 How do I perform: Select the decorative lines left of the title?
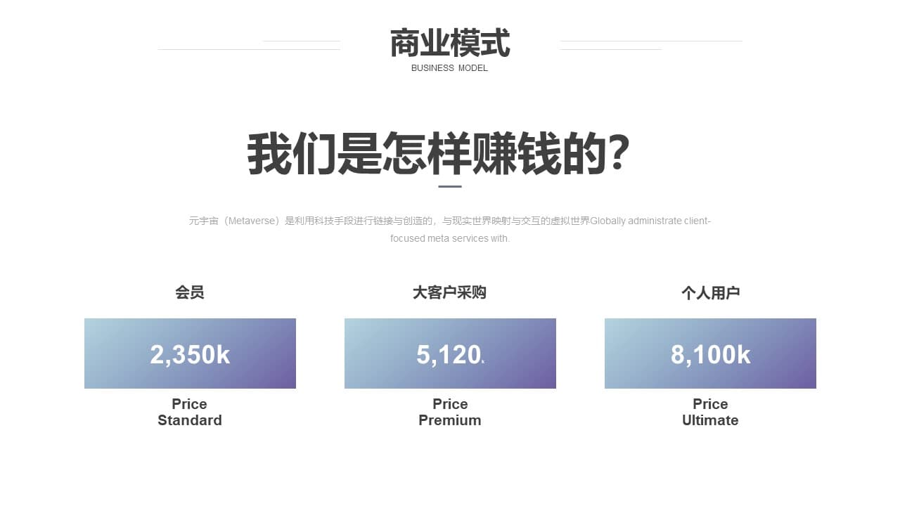pyautogui.click(x=249, y=45)
